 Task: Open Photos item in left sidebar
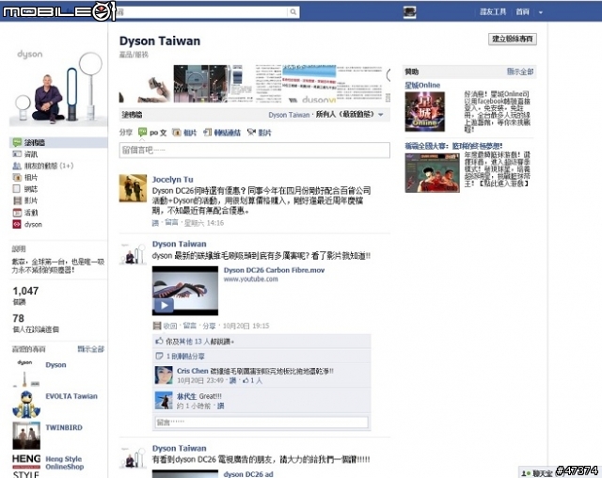[31, 178]
